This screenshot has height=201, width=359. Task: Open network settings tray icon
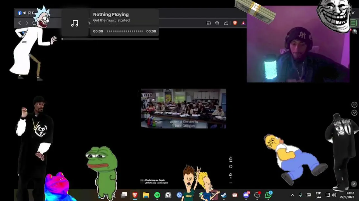(328, 195)
